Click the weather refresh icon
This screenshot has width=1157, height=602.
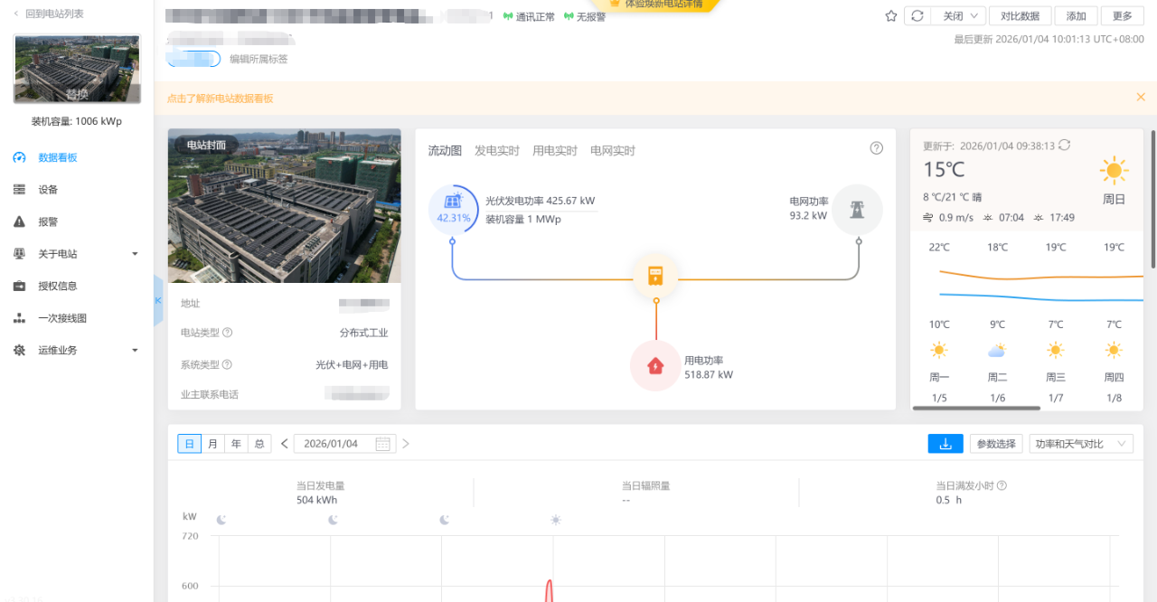click(1064, 146)
